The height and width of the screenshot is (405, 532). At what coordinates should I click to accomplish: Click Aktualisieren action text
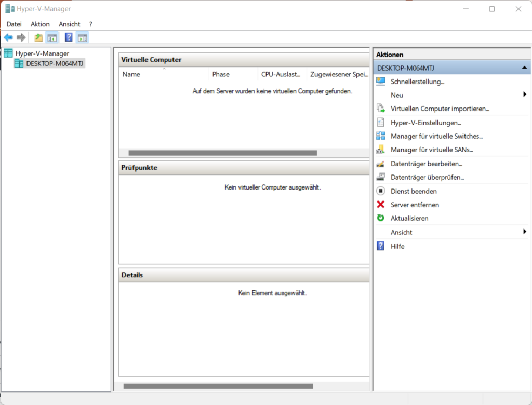click(409, 218)
